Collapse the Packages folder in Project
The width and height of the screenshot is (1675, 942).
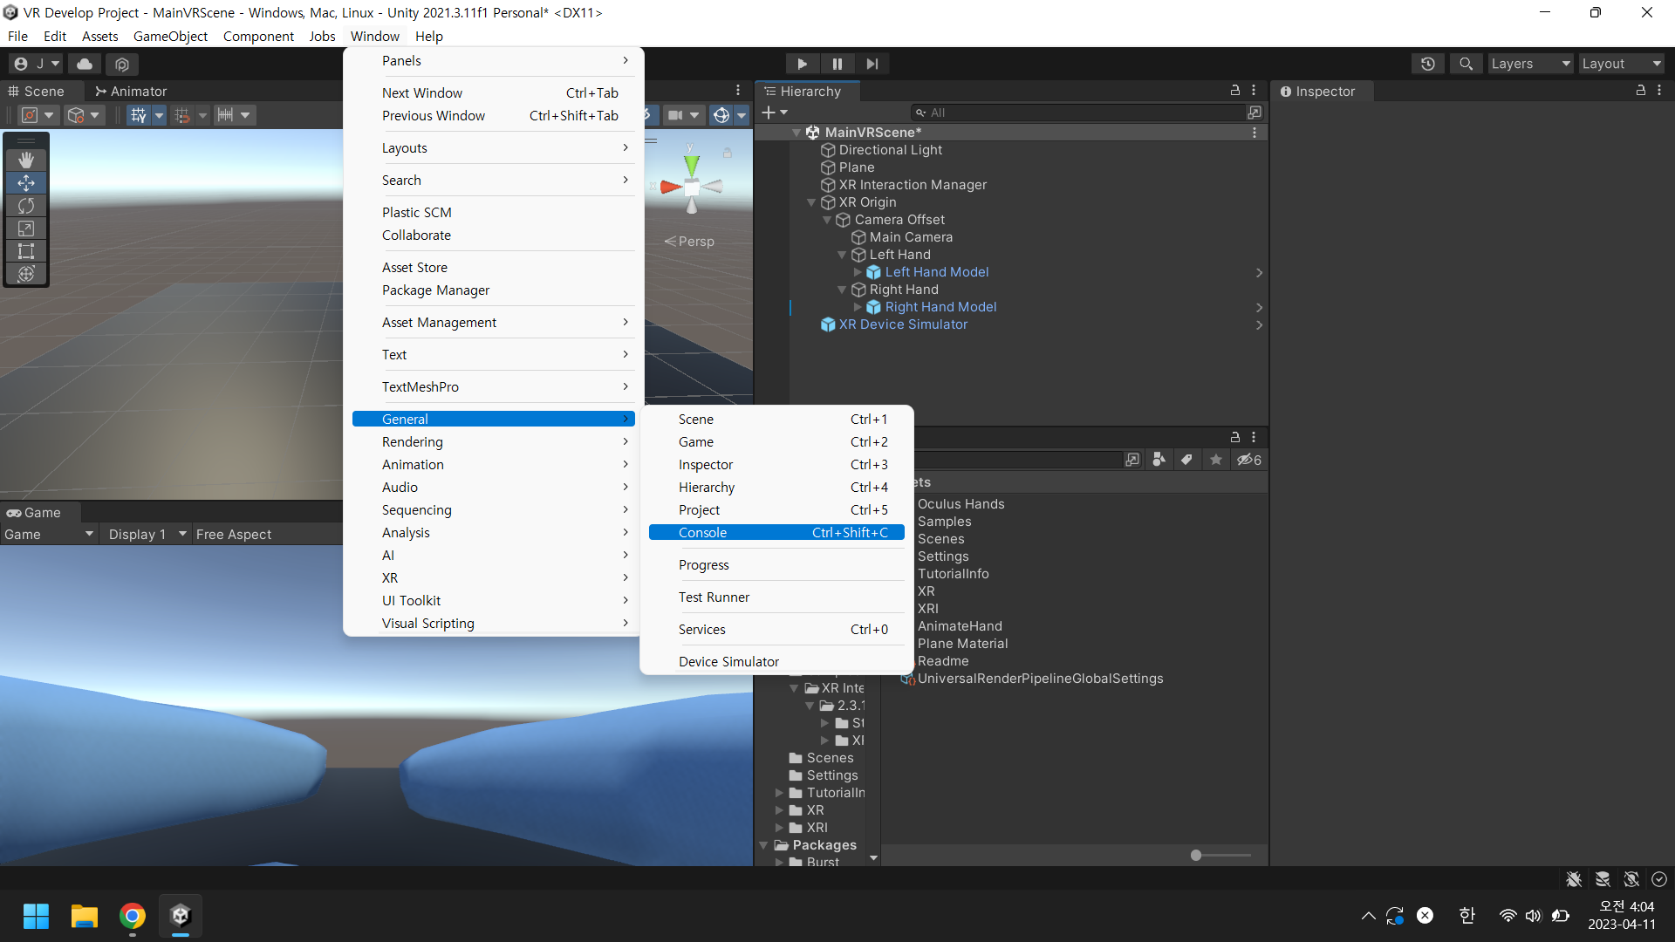point(763,845)
